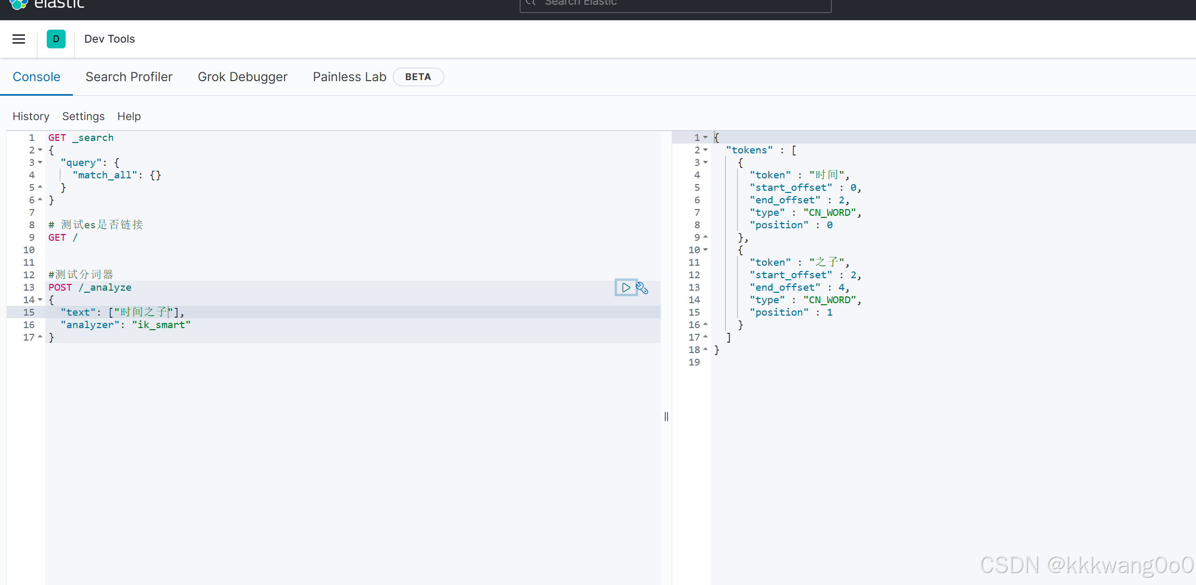Viewport: 1196px width, 585px height.
Task: Click the Help link
Action: (x=129, y=116)
